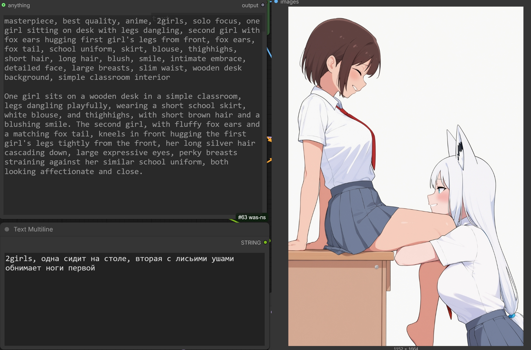Select the green wire below the prompt node

tap(234, 221)
